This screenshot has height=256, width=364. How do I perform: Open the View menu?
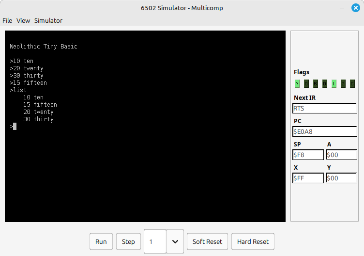point(23,20)
